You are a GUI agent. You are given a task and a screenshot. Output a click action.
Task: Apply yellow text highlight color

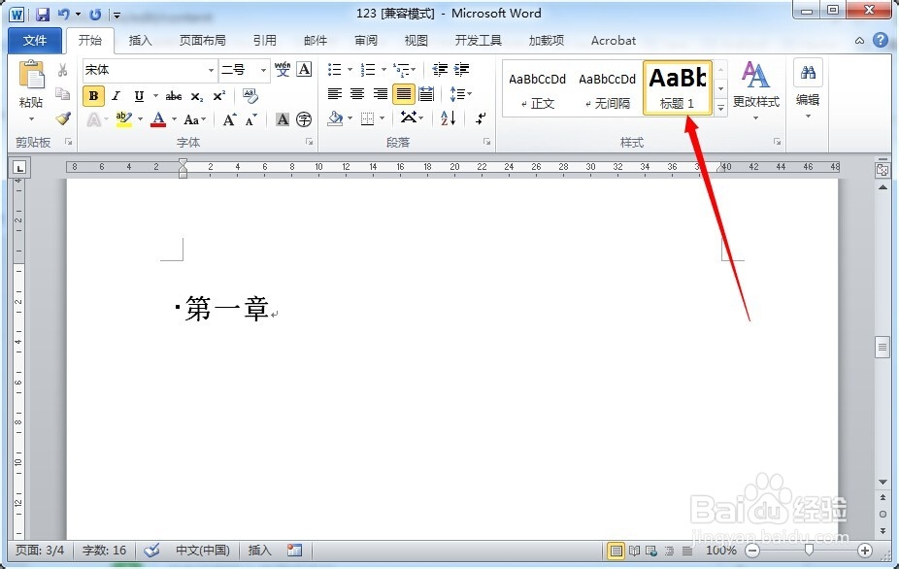click(124, 119)
